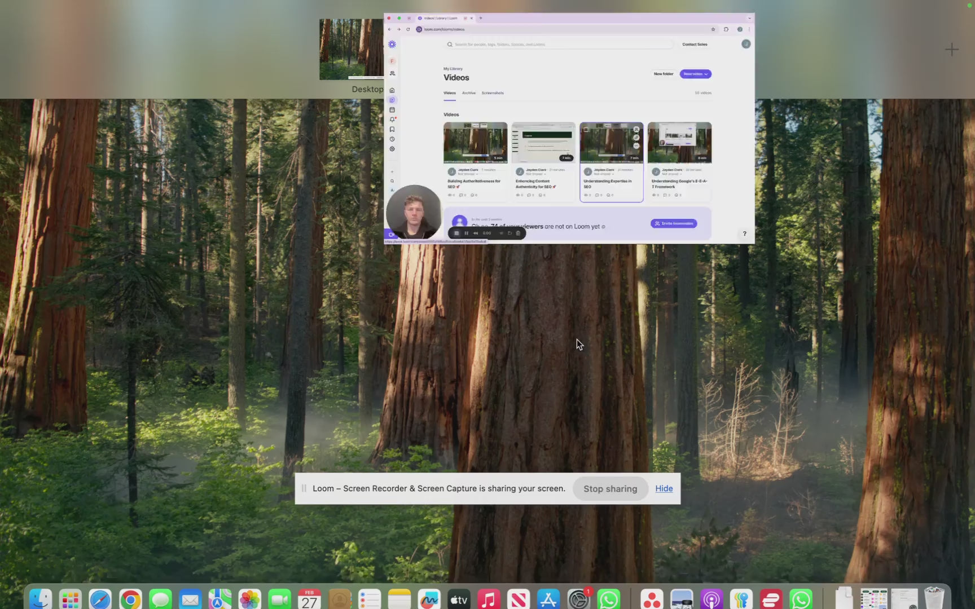Open the Understanding Expertise in SEO video thumbnail
The width and height of the screenshot is (975, 609).
(611, 143)
